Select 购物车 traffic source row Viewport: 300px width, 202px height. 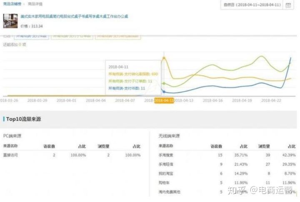(x=164, y=182)
